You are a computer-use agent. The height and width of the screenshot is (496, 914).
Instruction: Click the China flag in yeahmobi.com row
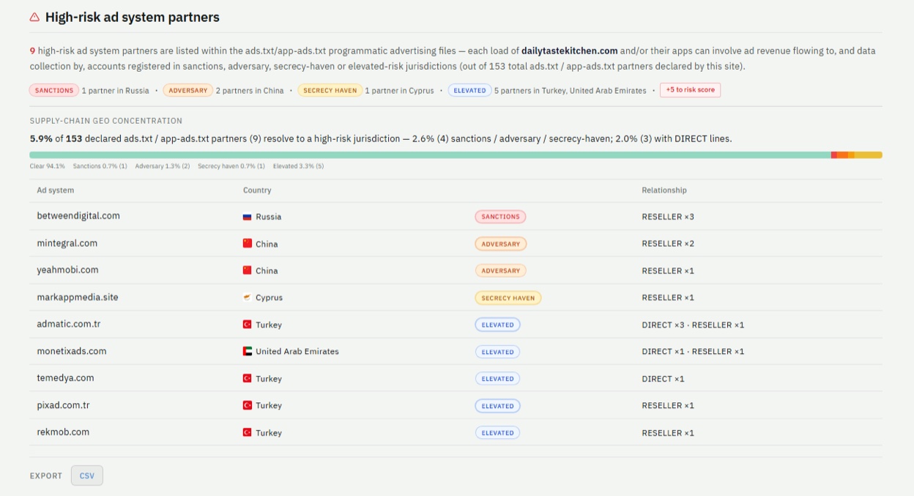tap(248, 271)
